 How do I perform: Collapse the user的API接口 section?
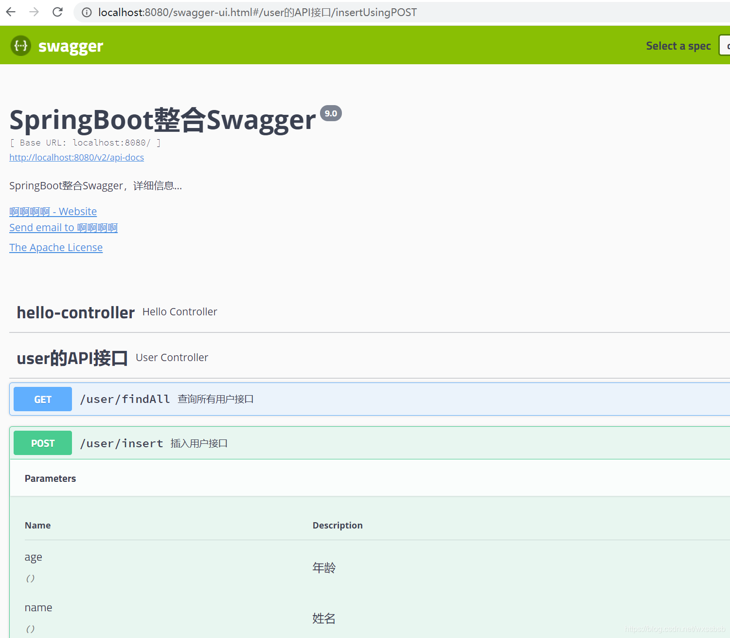(x=370, y=358)
